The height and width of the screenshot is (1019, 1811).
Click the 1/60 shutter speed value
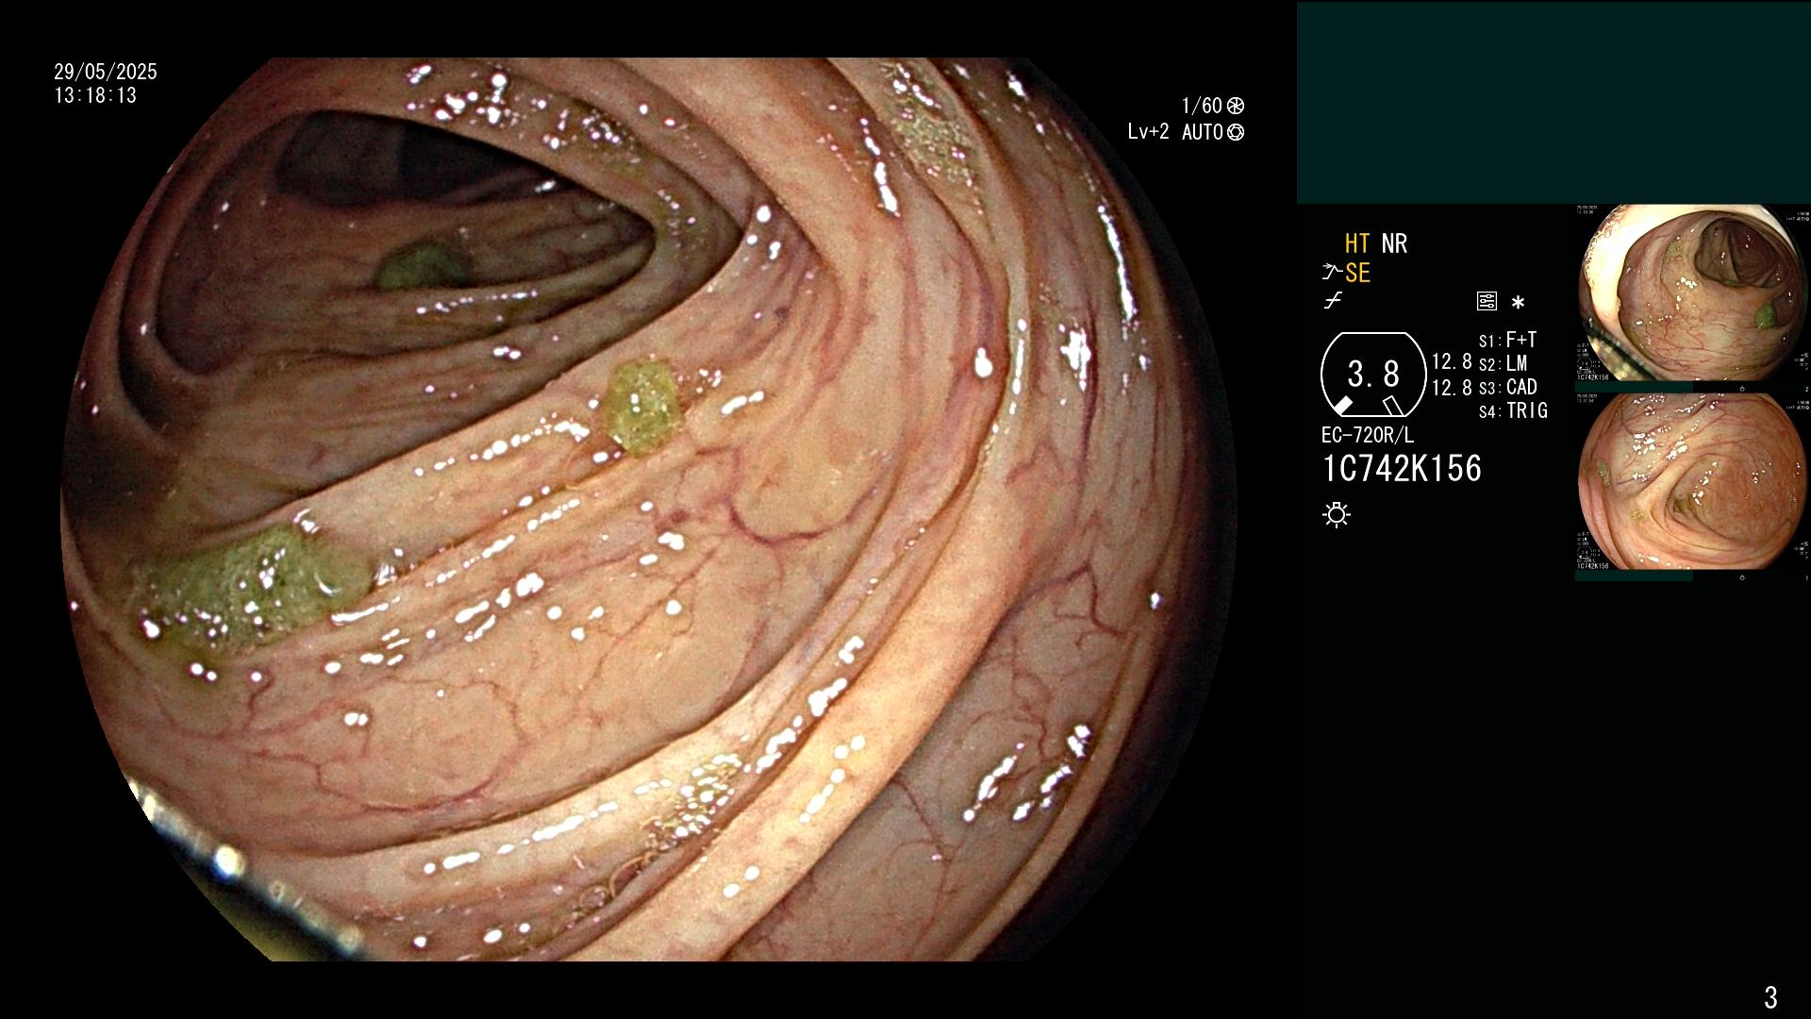[x=1202, y=106]
